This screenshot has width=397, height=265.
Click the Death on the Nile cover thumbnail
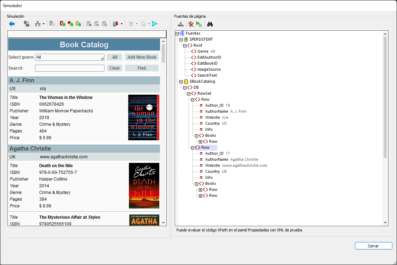coord(144,185)
